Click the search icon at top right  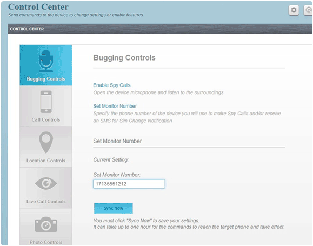tap(309, 10)
